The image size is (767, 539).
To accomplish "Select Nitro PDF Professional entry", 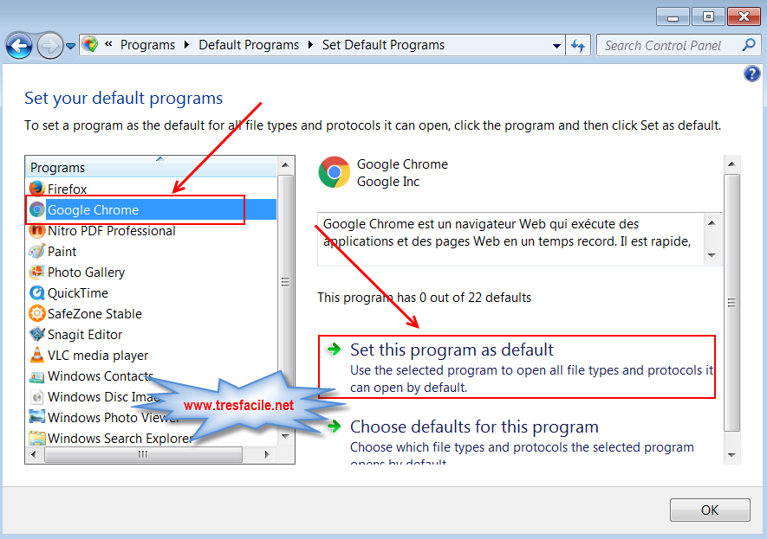I will (112, 230).
